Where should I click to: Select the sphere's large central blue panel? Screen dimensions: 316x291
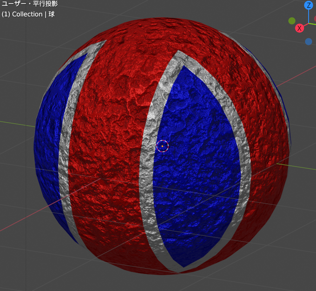[197, 165]
